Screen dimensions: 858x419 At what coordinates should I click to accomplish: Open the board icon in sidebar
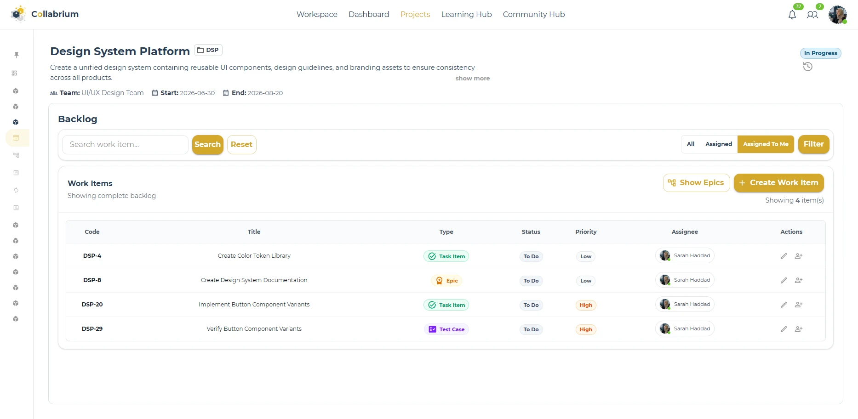[16, 173]
